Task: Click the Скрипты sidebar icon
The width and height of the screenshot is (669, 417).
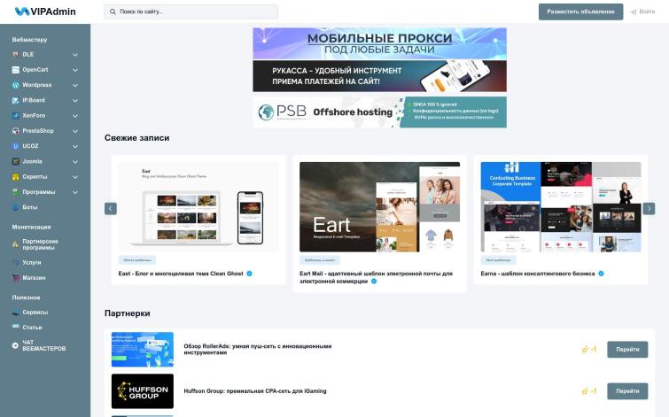Action: [x=15, y=177]
